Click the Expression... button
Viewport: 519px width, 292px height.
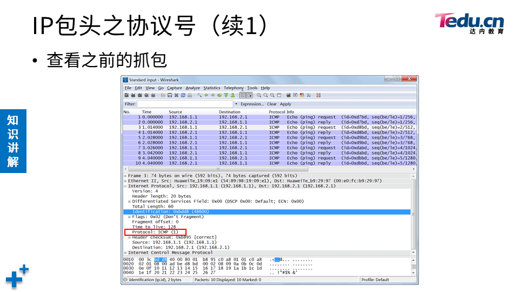[252, 104]
